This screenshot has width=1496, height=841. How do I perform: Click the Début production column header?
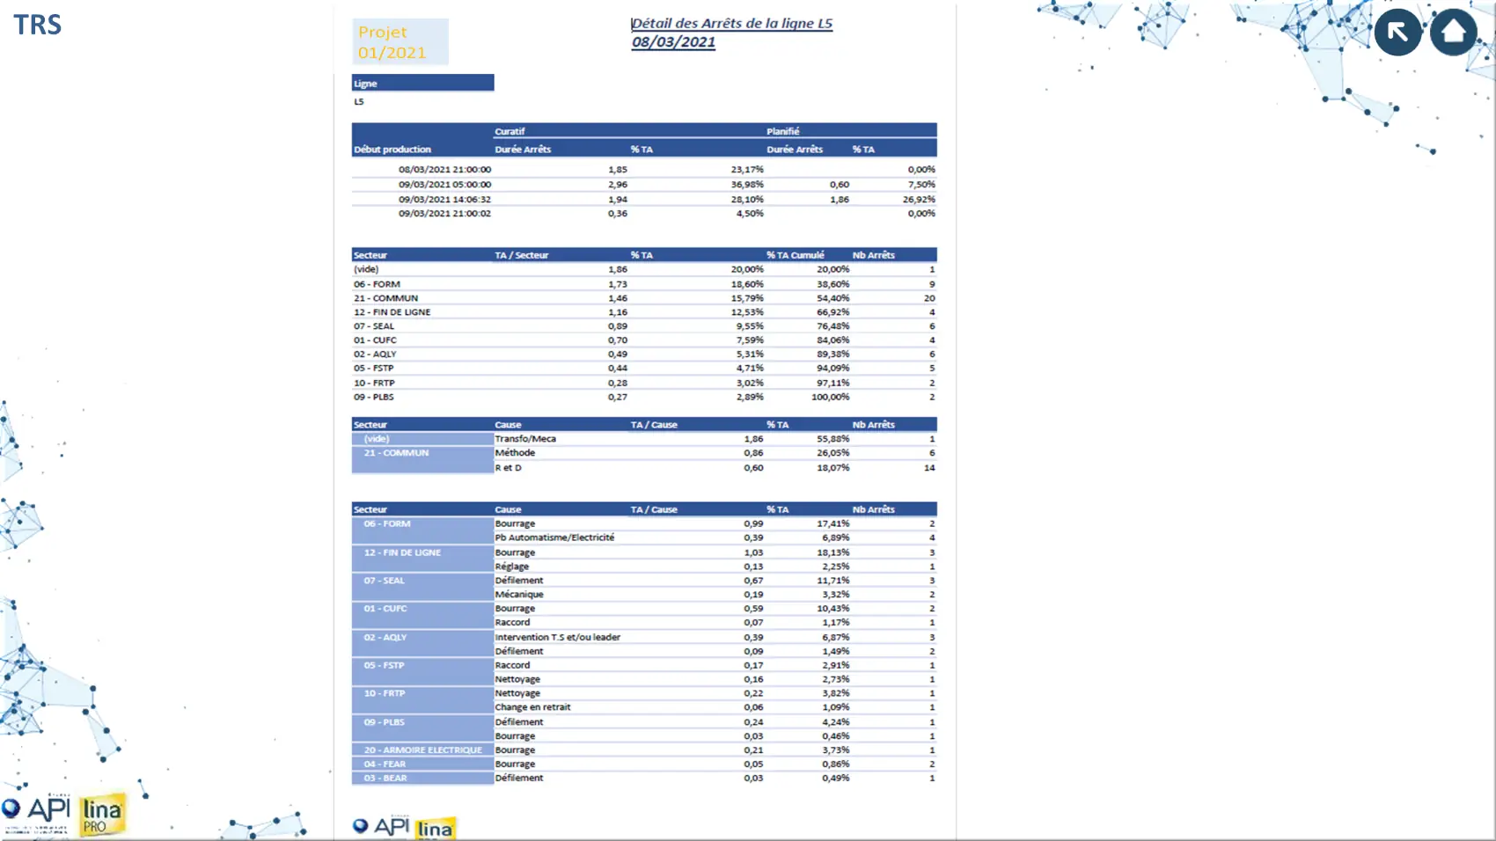point(392,150)
